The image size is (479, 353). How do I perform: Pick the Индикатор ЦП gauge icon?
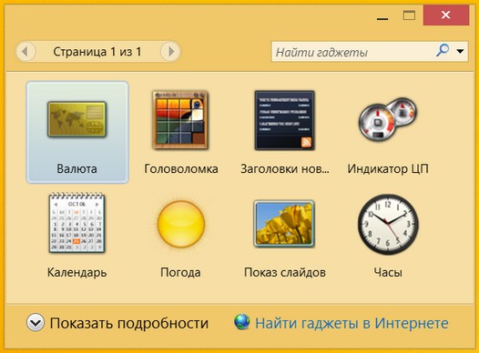tap(388, 120)
